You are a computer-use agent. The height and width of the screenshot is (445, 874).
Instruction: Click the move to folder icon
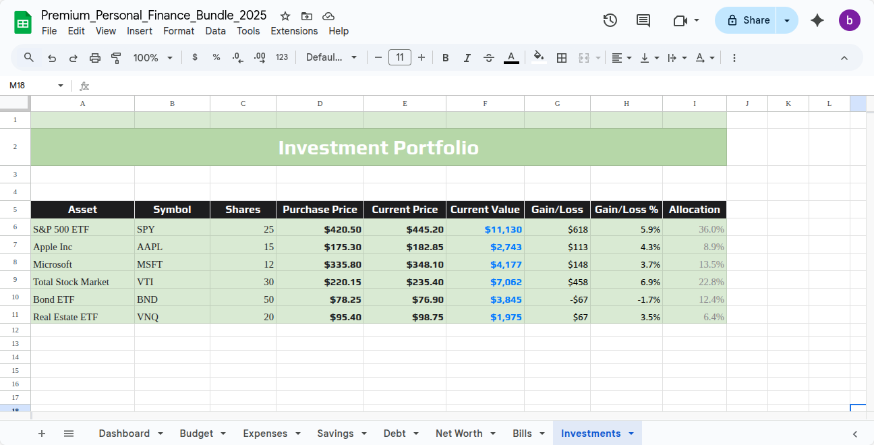click(307, 16)
